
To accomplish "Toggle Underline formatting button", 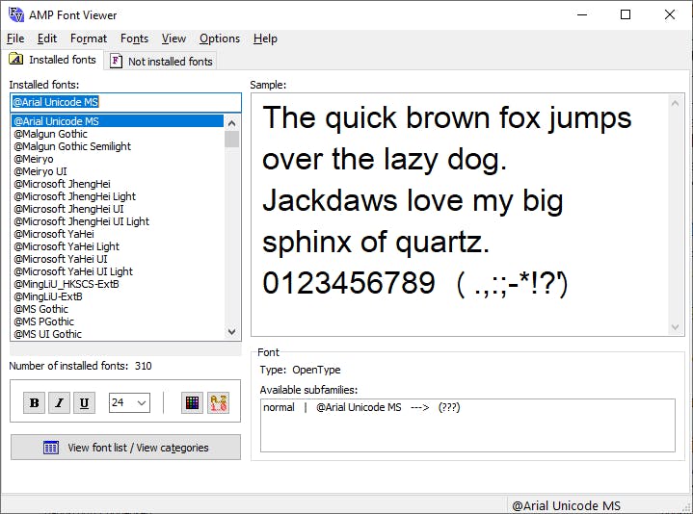I will 85,402.
